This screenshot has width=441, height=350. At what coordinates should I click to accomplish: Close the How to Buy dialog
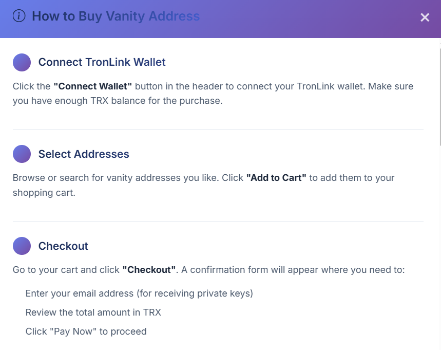click(425, 17)
